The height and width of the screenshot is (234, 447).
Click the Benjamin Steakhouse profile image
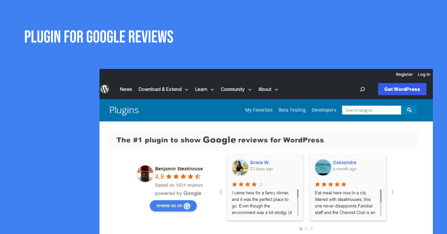[145, 173]
